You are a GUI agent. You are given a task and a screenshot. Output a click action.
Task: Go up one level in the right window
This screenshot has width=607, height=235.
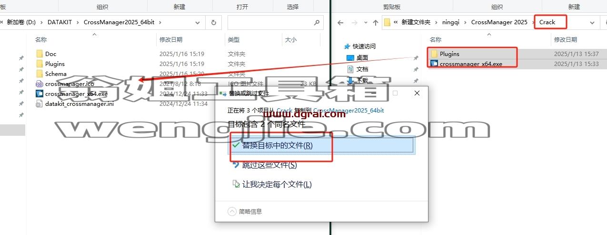pos(376,22)
